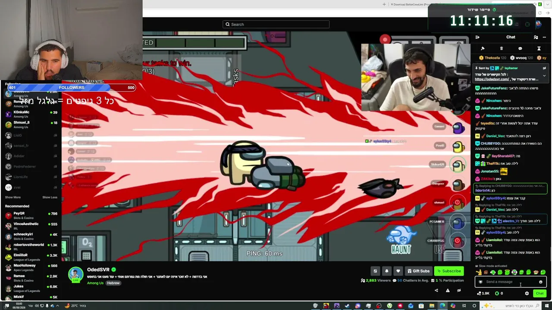Viewport: 552px width, 310px height.
Task: Focus the stream Search field
Action: pos(276,25)
